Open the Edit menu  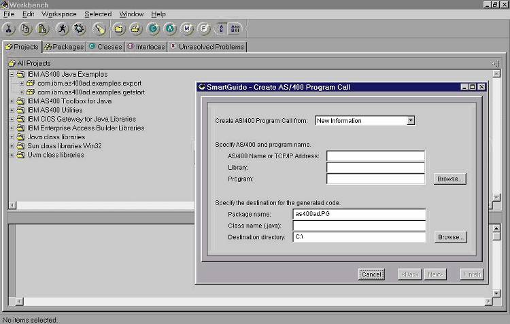point(28,14)
